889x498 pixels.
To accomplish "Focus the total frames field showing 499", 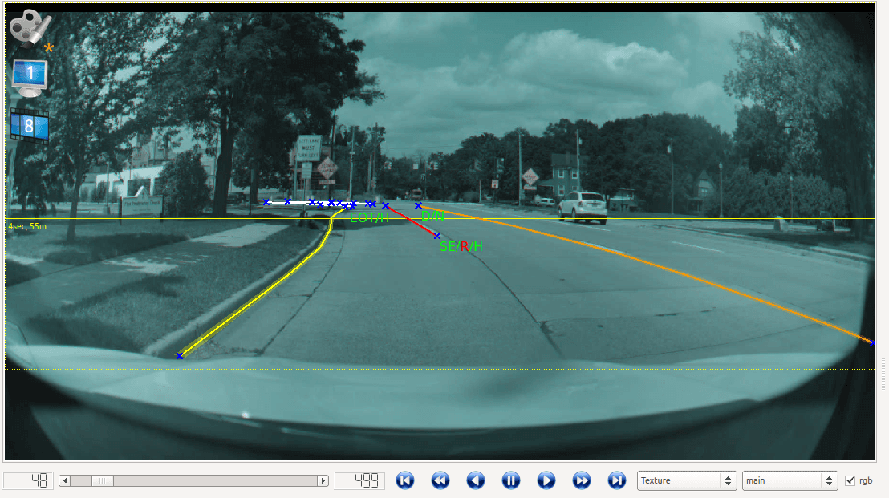I will point(359,480).
